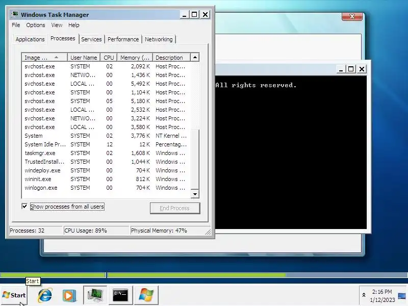Select the Processes tab

[x=63, y=39]
